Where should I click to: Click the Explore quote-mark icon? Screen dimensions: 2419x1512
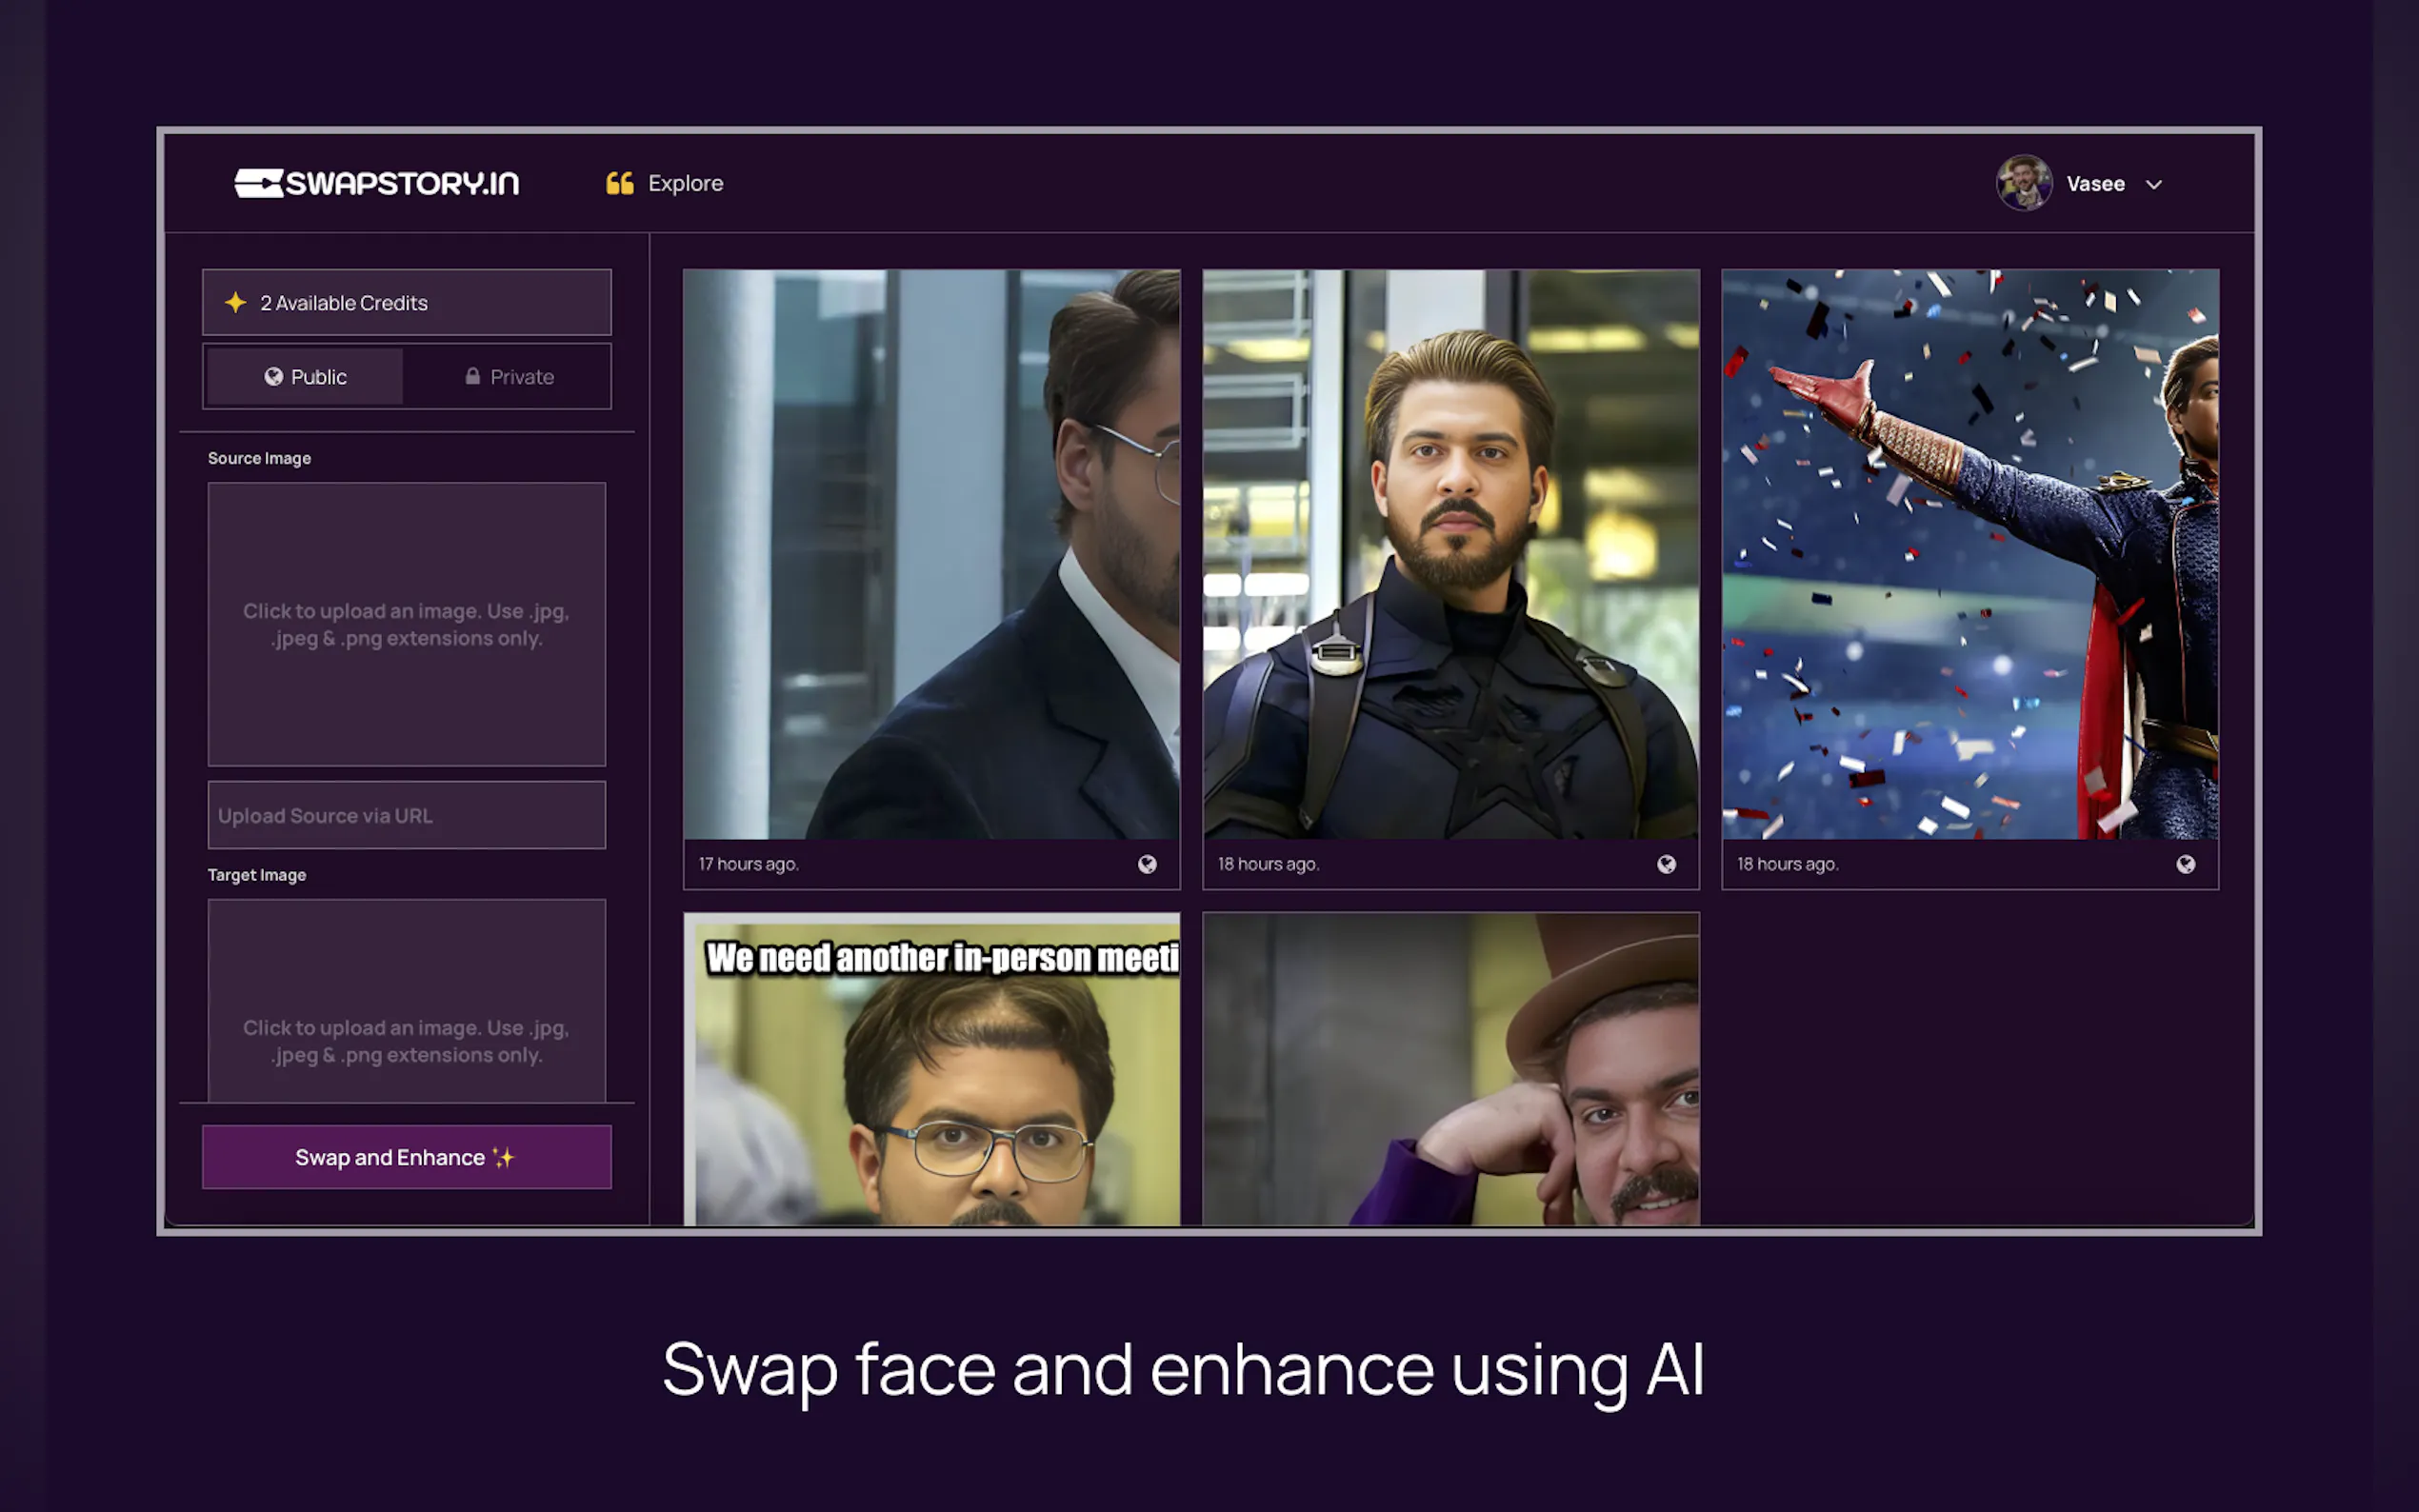tap(619, 183)
